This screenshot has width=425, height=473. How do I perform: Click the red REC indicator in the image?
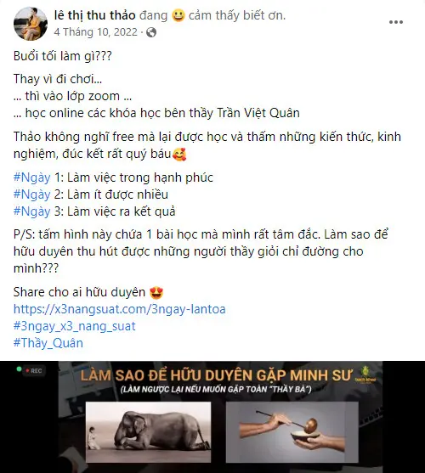34,371
